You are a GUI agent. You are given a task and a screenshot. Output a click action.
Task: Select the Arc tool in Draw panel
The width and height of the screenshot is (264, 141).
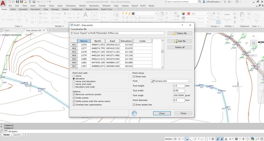point(27,16)
